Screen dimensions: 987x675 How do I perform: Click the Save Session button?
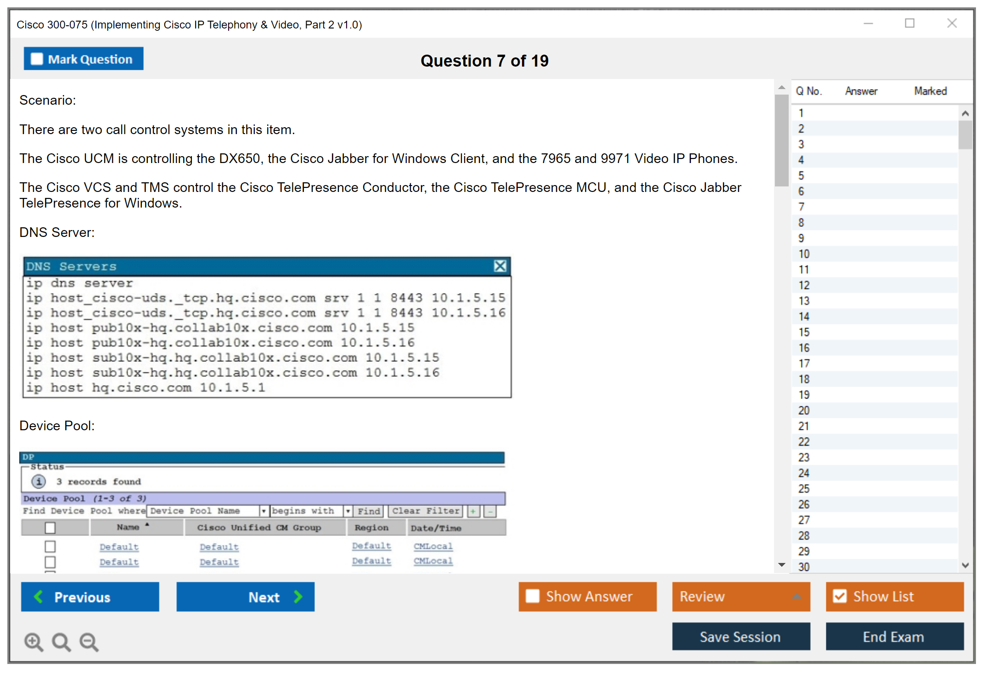pos(740,636)
